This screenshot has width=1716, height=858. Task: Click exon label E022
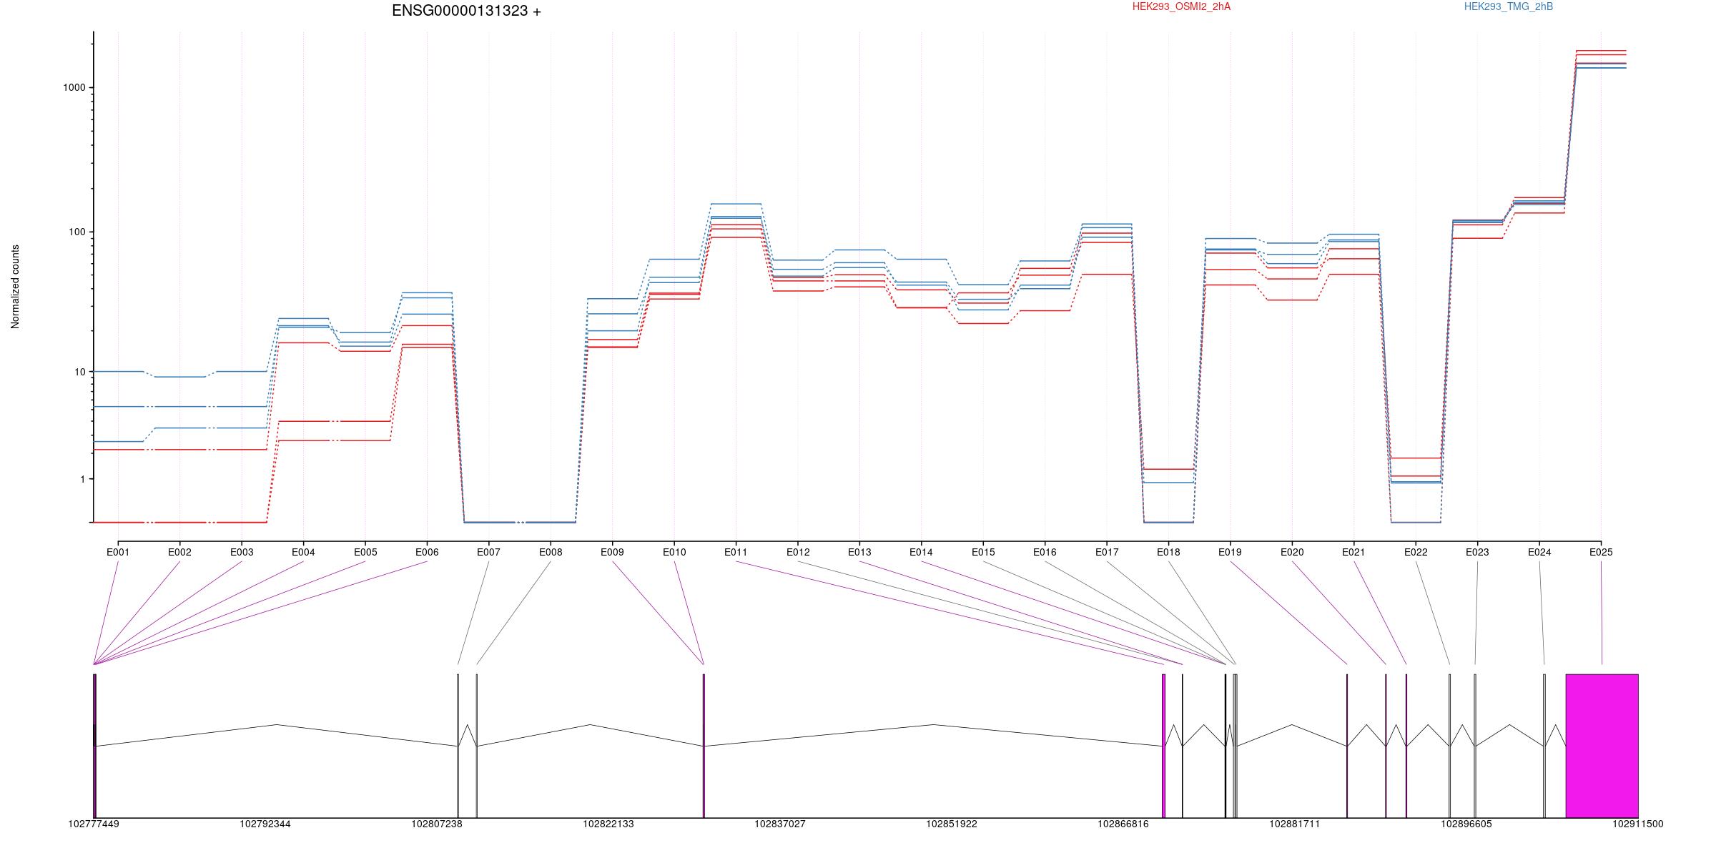(x=1416, y=552)
